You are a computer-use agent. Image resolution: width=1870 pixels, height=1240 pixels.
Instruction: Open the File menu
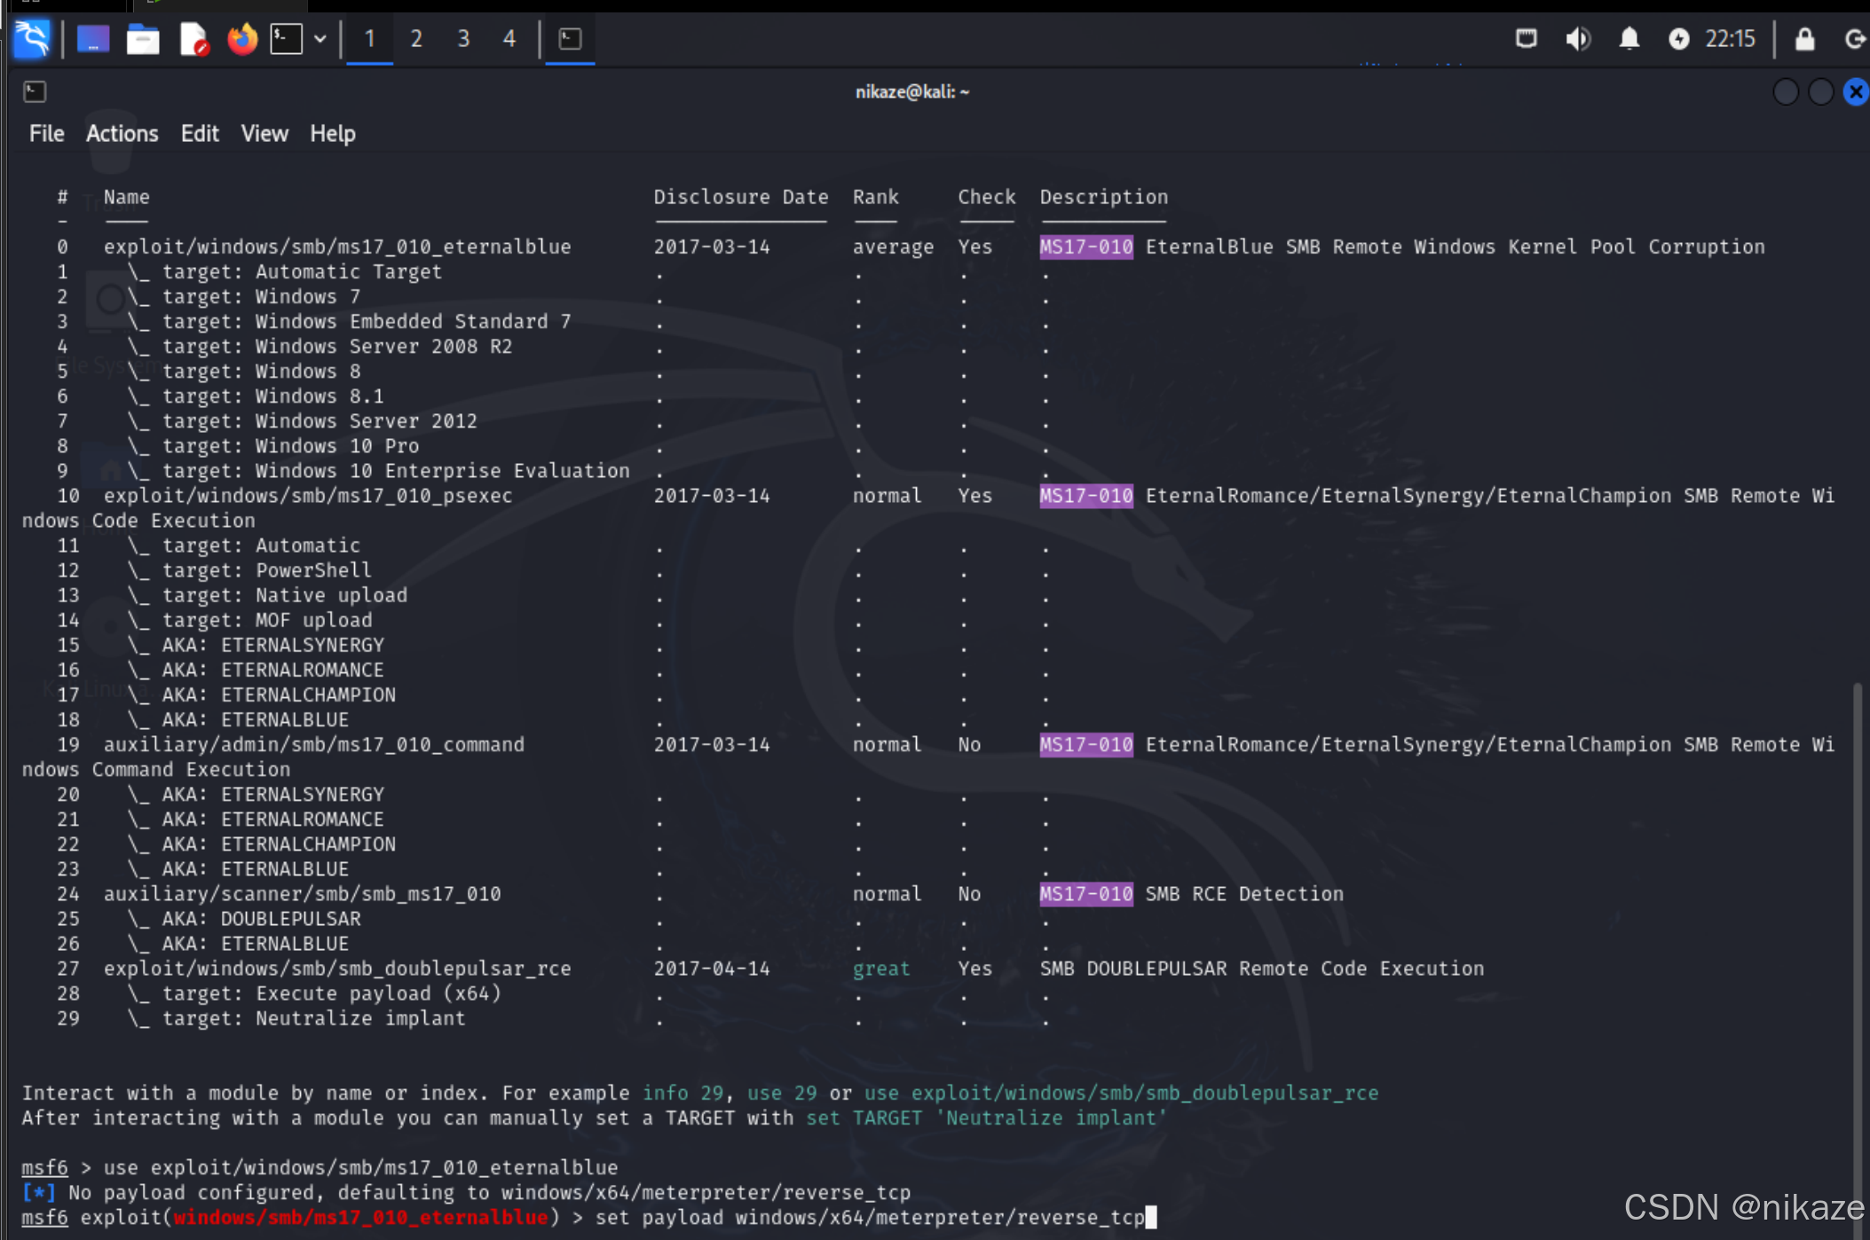pyautogui.click(x=46, y=134)
